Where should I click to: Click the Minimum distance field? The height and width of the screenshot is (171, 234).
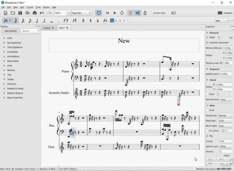pyautogui.click(x=228, y=48)
